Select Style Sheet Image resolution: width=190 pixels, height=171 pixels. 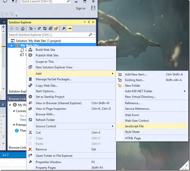coord(152,132)
